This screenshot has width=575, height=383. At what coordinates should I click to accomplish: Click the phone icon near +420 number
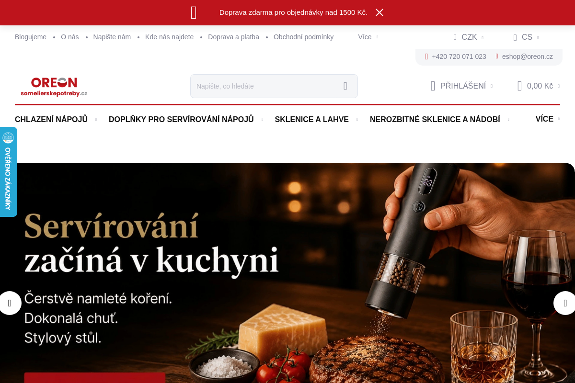coord(426,56)
